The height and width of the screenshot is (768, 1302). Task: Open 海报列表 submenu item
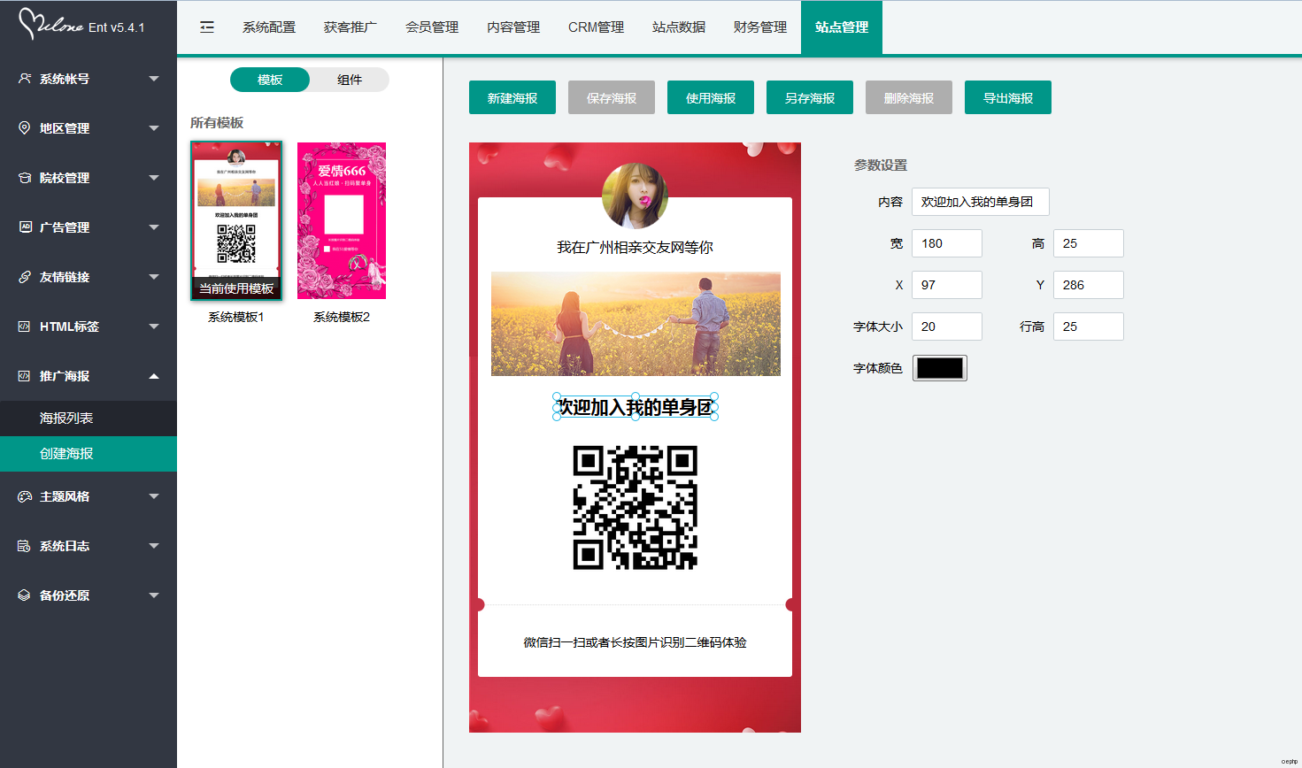(x=89, y=418)
